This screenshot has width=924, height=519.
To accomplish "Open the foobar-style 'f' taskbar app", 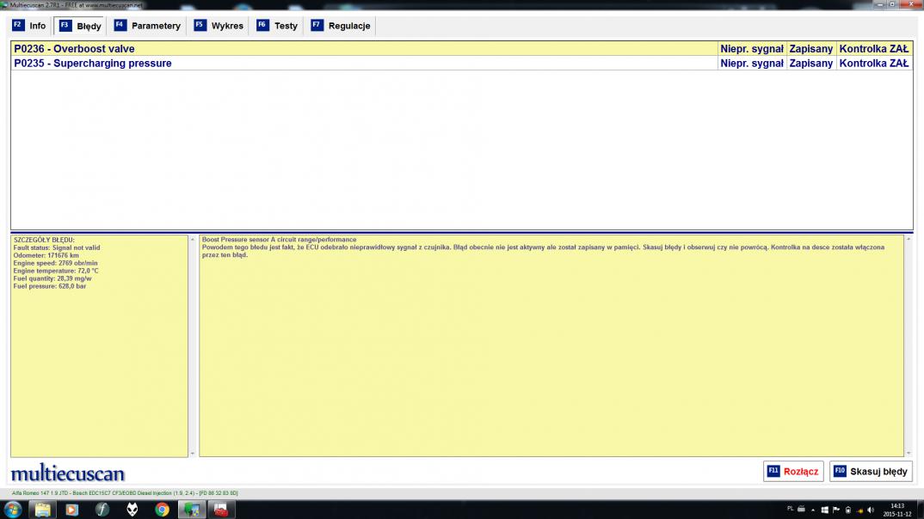I will click(102, 510).
